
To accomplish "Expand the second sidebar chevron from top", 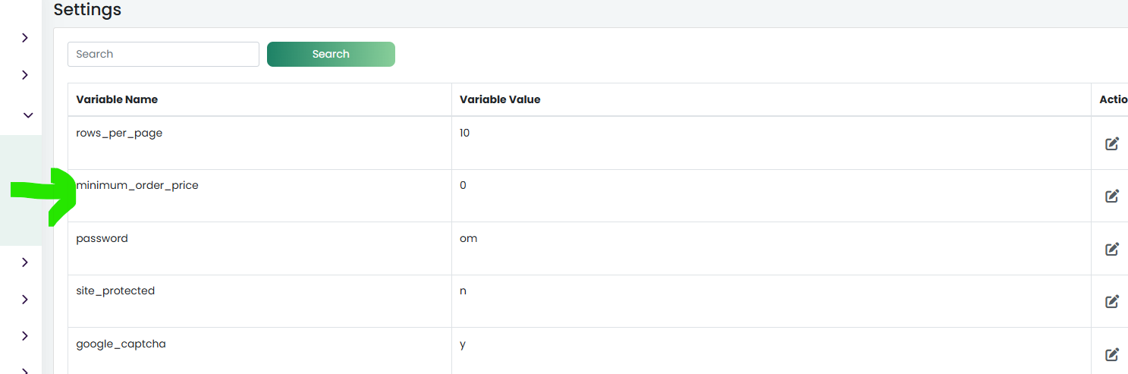I will pos(25,75).
